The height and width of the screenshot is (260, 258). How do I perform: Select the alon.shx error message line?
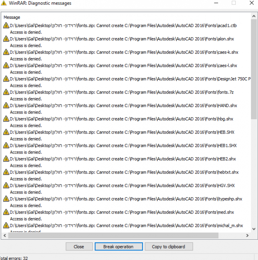122,39
